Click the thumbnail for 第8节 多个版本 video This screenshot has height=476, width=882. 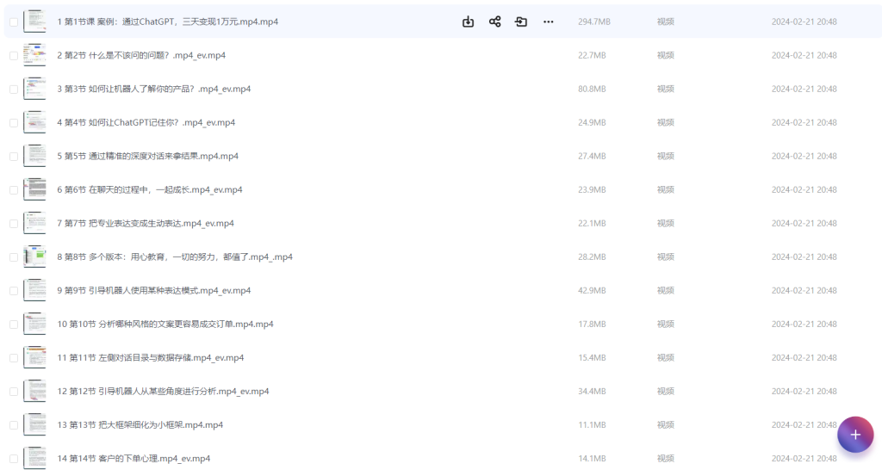pos(34,257)
